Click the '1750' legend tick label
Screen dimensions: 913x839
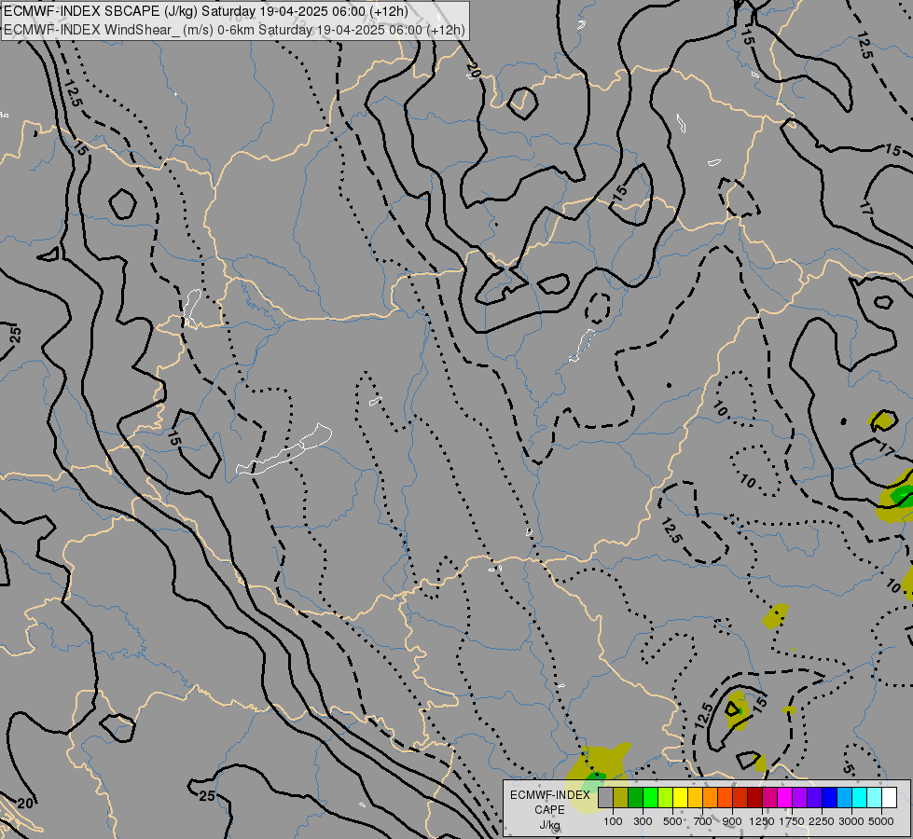pyautogui.click(x=792, y=821)
